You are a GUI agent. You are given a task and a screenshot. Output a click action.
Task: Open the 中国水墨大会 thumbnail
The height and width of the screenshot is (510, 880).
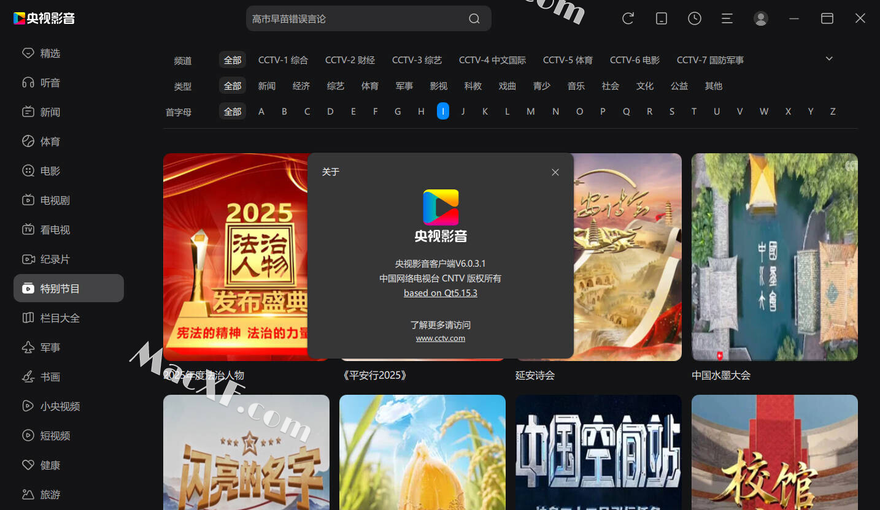pyautogui.click(x=774, y=257)
